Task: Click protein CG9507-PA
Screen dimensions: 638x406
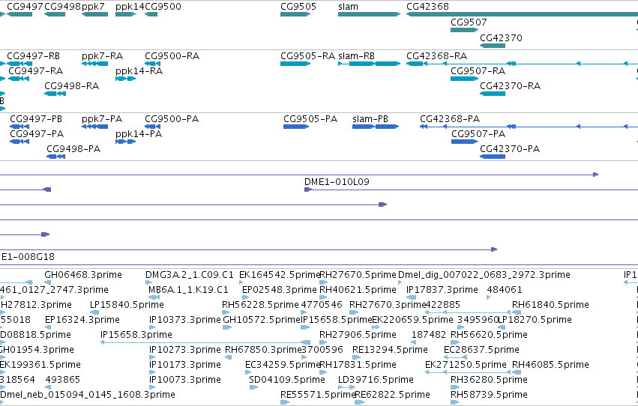Action: (x=465, y=142)
